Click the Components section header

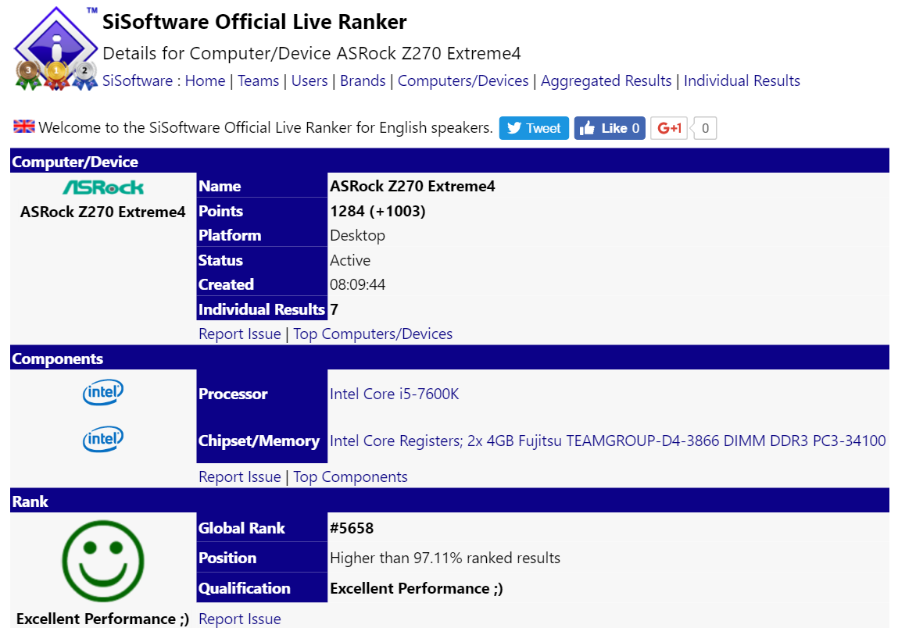pos(449,359)
